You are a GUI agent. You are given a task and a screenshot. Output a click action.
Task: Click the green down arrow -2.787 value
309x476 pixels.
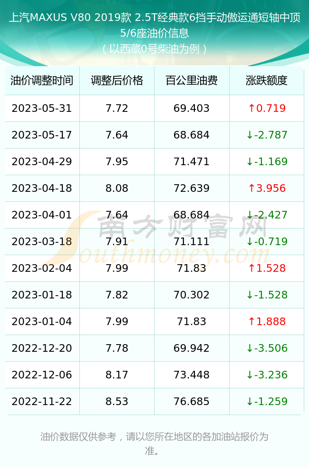[x=267, y=135]
